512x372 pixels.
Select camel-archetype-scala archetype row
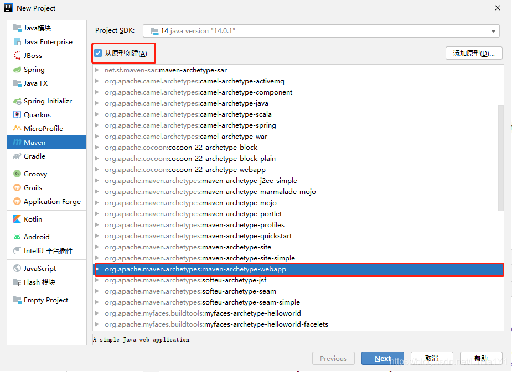pyautogui.click(x=298, y=114)
